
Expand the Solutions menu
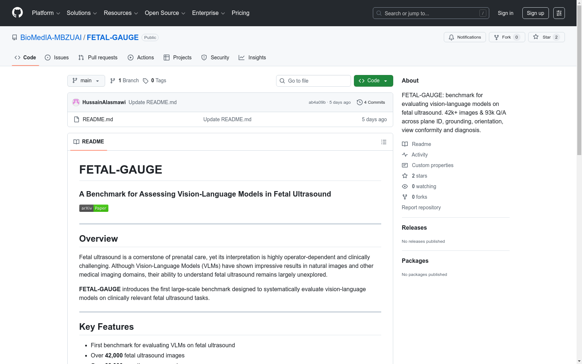[x=82, y=13]
